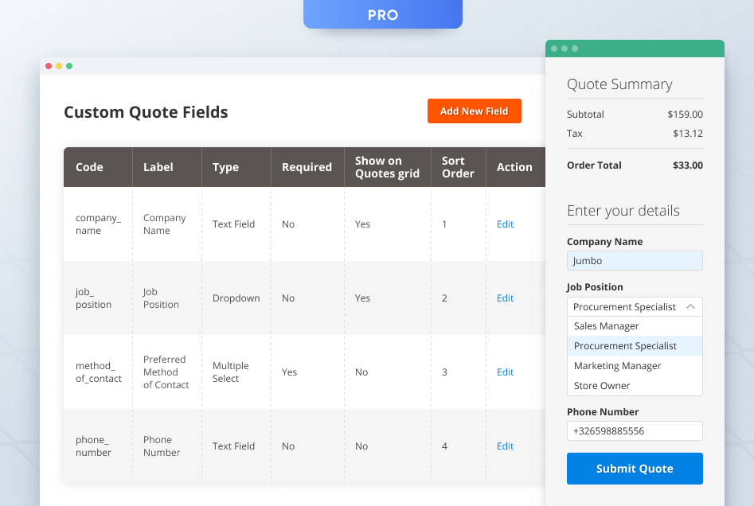Screen dimensions: 754x506
Task: Submit the quote with blue button
Action: (635, 469)
